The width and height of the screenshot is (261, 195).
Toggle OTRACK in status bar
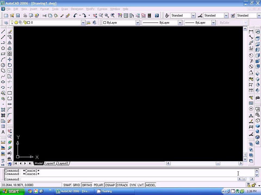122,185
